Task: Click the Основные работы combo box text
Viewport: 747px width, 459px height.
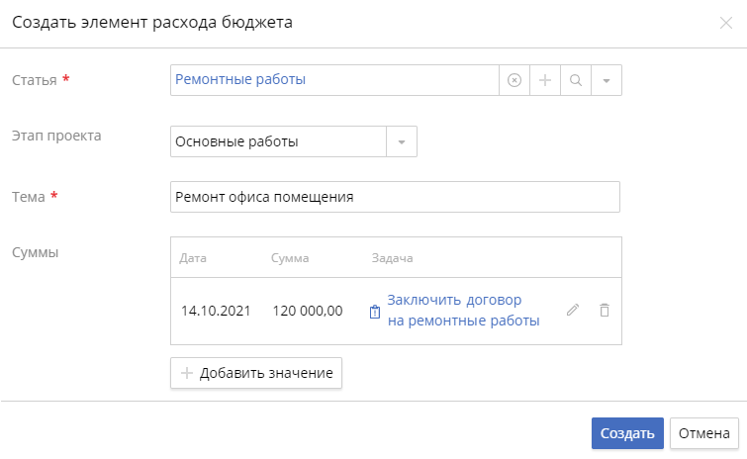Action: coord(277,142)
